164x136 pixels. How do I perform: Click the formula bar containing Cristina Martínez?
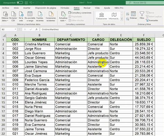102,29
